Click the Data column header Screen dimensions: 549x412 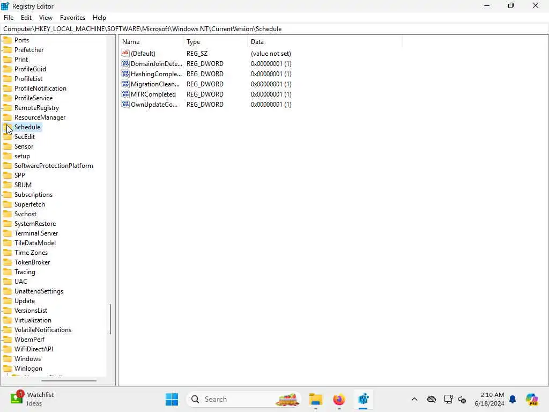coord(325,42)
